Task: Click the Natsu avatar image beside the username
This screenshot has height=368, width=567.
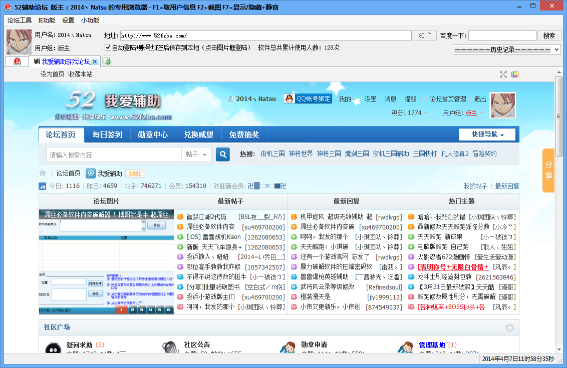Action: point(19,42)
